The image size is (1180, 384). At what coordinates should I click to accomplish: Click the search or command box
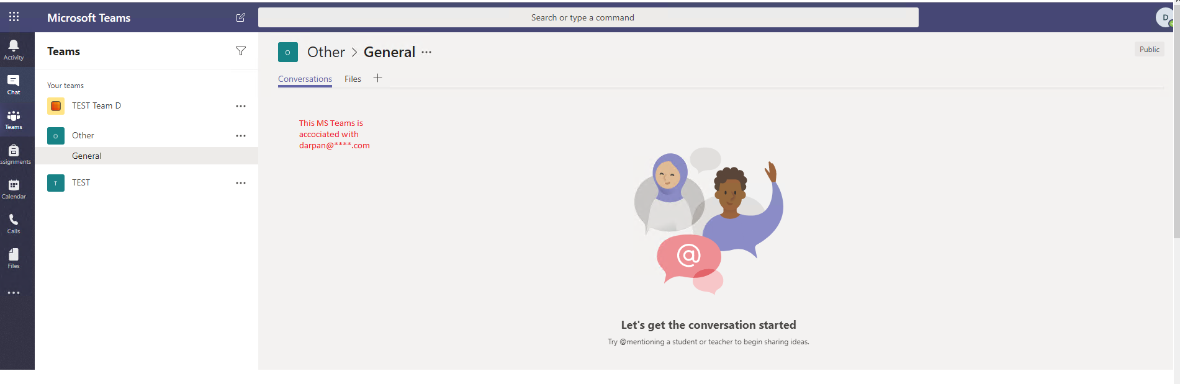coord(588,17)
